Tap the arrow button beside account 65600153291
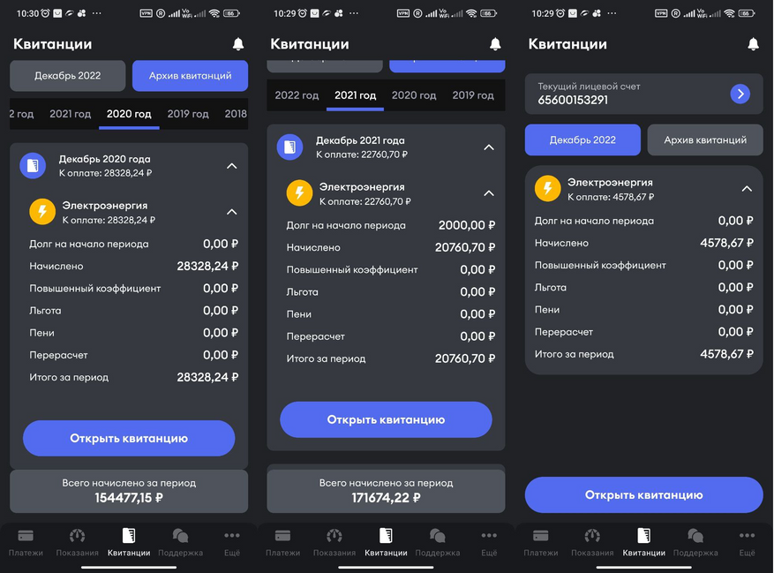This screenshot has height=573, width=774. point(740,94)
